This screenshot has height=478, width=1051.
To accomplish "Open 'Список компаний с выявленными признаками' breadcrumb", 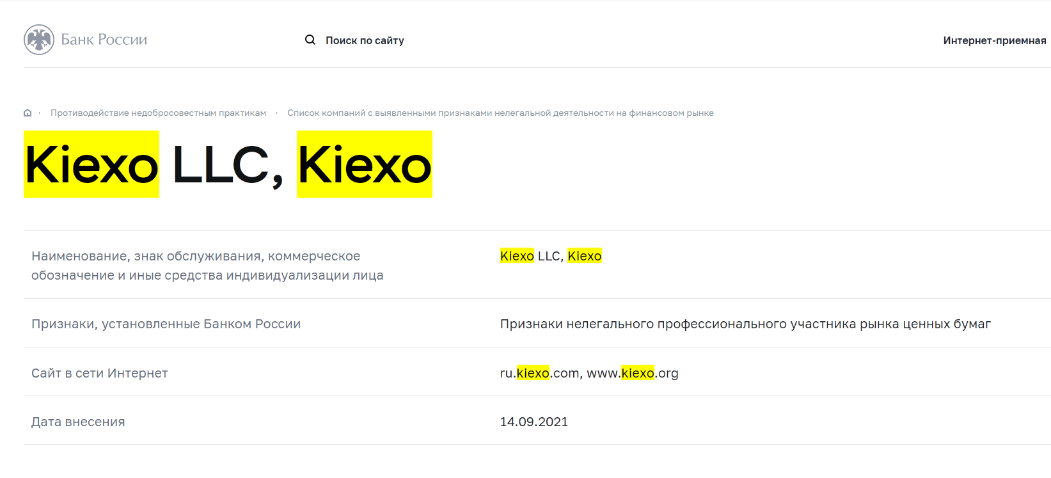I will point(500,113).
